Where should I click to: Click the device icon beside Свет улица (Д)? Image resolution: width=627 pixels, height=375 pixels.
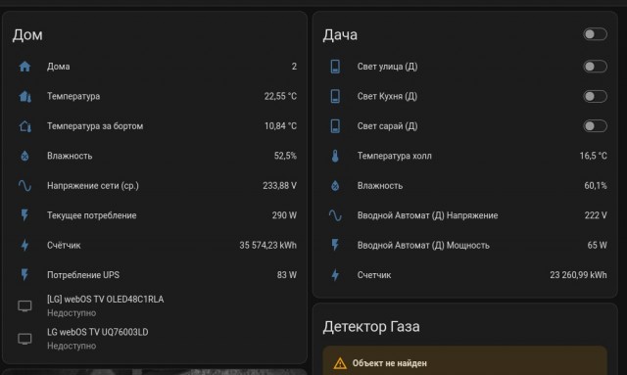click(x=335, y=67)
